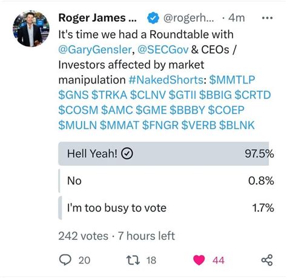Image resolution: width=287 pixels, height=278 pixels.
Task: Open the $MMTLP cashtag
Action: (x=232, y=80)
